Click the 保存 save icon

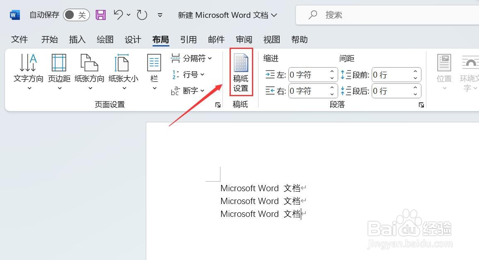(100, 15)
